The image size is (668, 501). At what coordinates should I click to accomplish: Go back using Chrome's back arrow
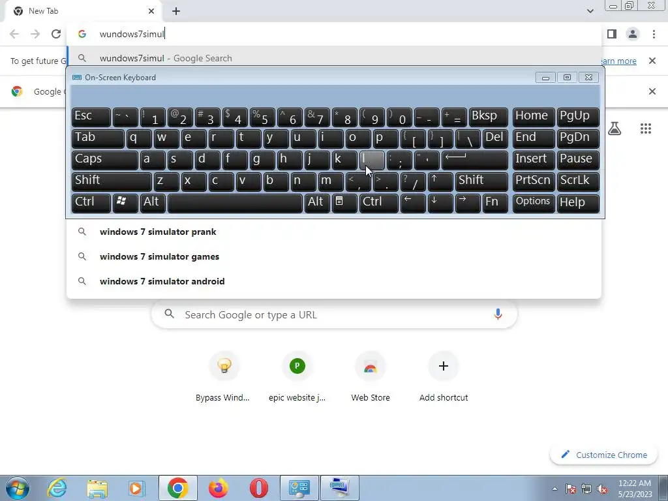point(14,34)
